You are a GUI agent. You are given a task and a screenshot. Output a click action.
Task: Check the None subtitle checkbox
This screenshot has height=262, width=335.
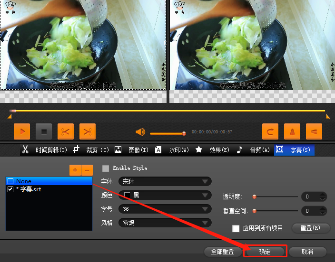tap(10, 181)
